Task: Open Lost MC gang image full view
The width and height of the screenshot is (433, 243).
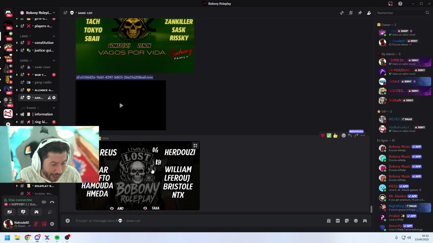Action: (138, 176)
